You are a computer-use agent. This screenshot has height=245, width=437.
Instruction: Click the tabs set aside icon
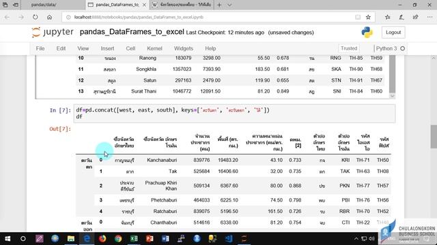click(x=5, y=5)
